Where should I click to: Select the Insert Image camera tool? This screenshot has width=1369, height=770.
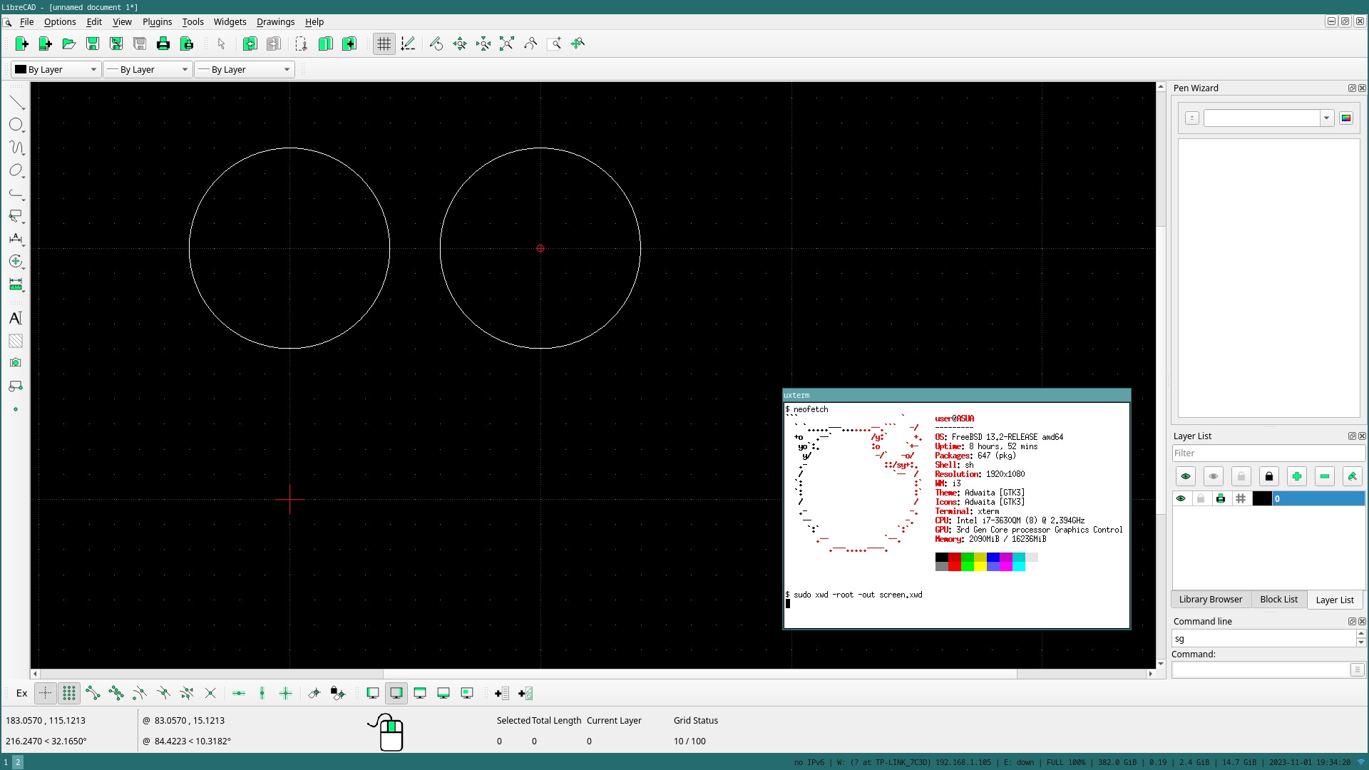[x=16, y=363]
